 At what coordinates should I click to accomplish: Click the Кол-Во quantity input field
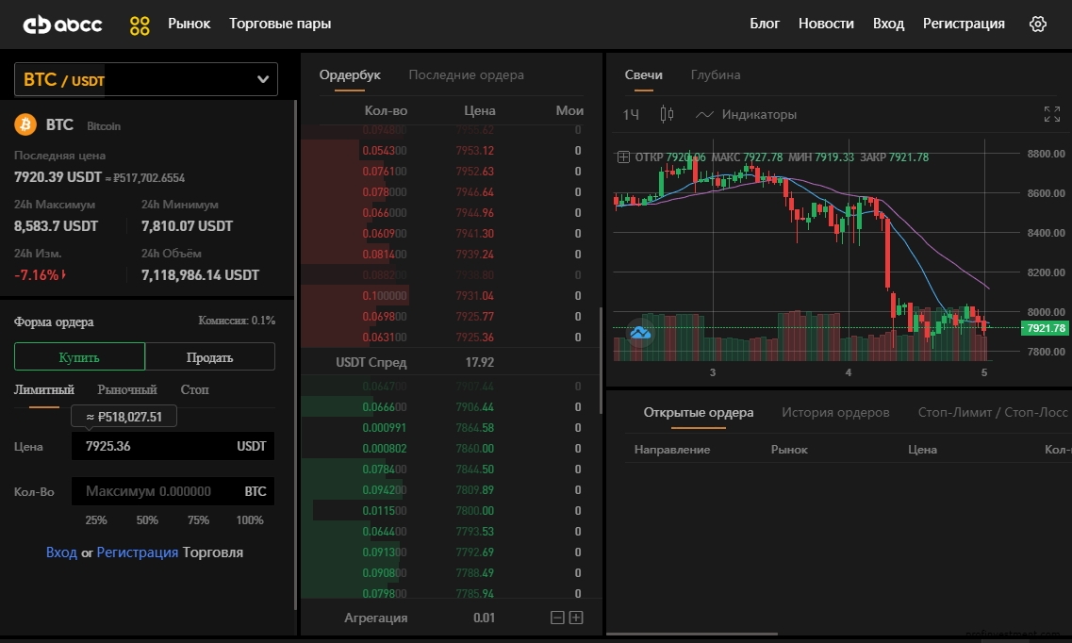[173, 491]
